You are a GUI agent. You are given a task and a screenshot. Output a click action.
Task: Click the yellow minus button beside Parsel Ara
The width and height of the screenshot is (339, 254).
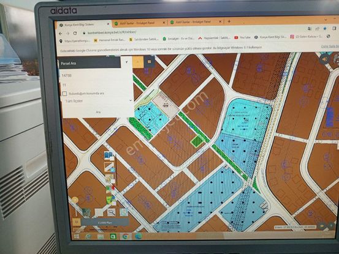138,62
